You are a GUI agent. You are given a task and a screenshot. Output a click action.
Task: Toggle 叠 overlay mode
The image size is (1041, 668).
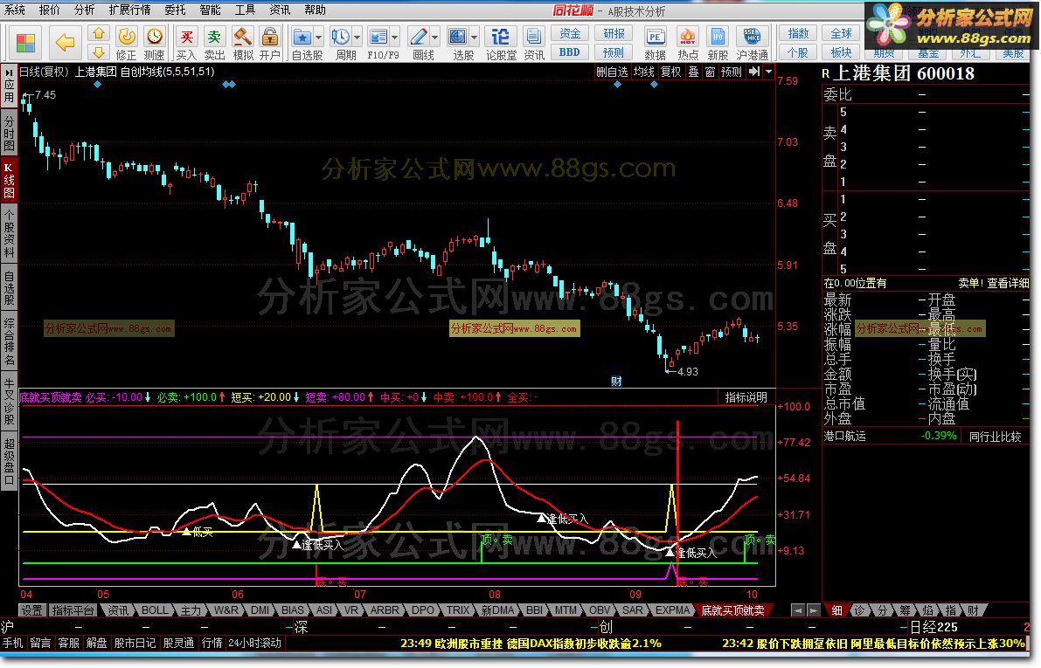tap(693, 71)
